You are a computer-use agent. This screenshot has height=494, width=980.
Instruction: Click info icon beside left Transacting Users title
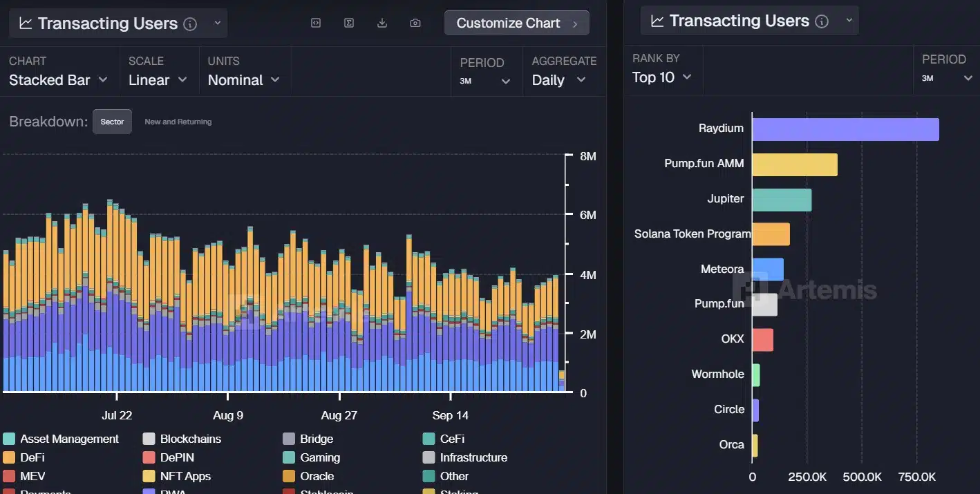pyautogui.click(x=190, y=23)
